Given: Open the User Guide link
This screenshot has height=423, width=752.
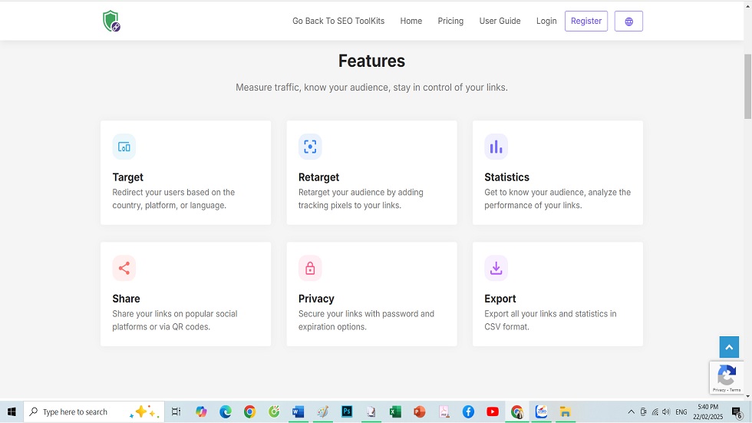Looking at the screenshot, I should point(500,21).
